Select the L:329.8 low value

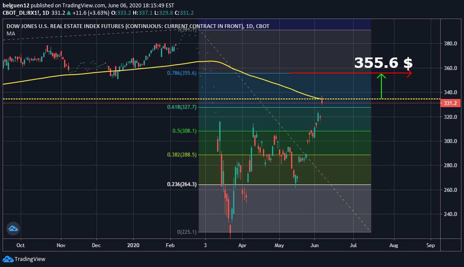click(x=163, y=13)
